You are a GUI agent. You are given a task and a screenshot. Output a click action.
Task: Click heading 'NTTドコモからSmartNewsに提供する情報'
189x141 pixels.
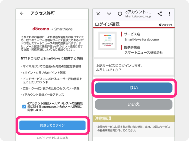click(52, 58)
